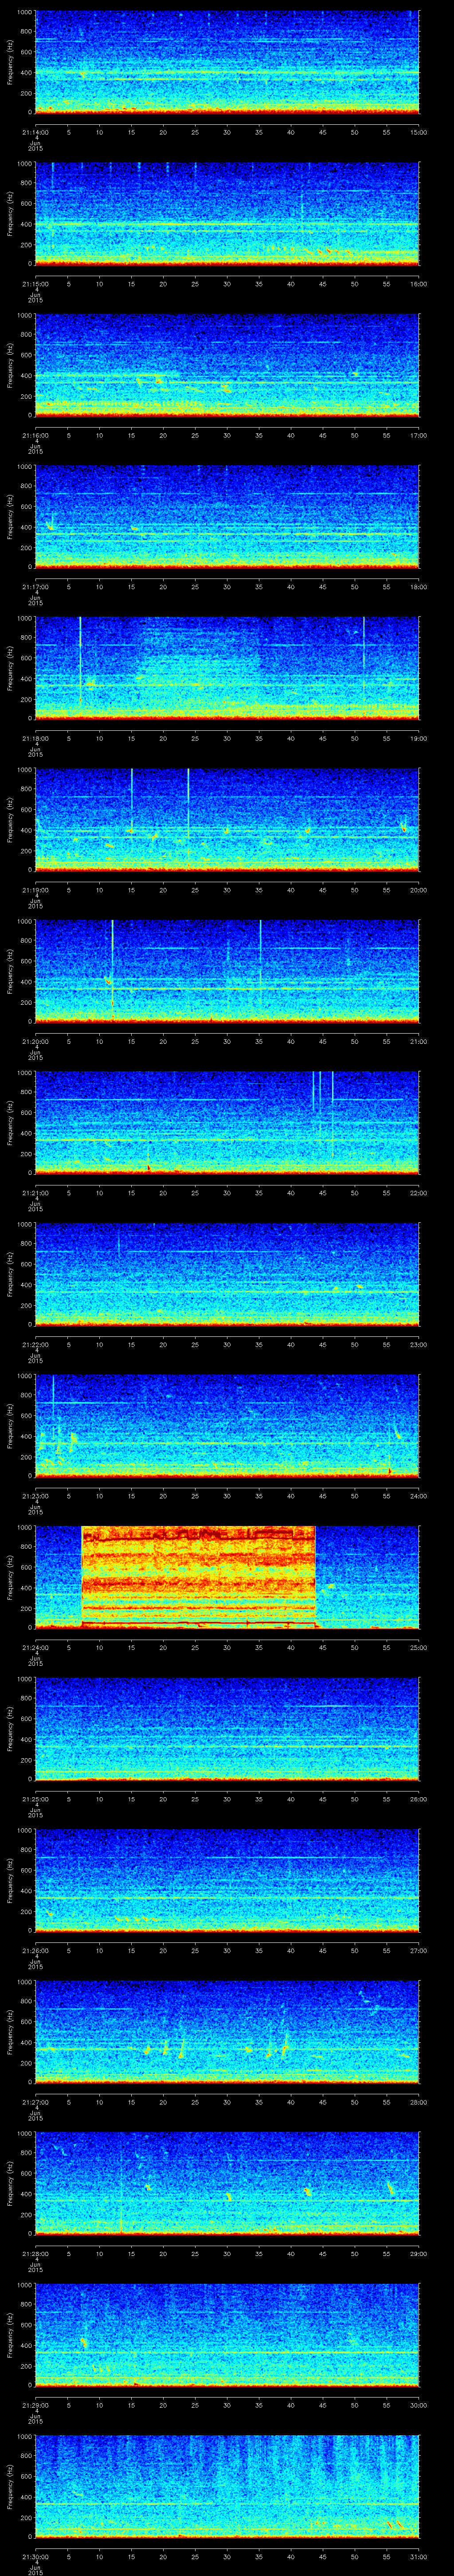
Task: Pick the spectrogram panel starting at 21:17:00
Action: (x=227, y=516)
